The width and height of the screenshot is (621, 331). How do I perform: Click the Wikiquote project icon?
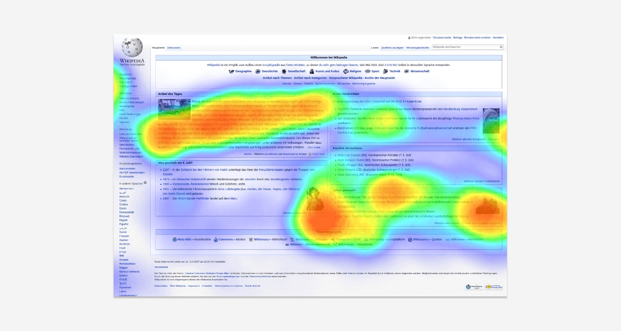tap(333, 240)
